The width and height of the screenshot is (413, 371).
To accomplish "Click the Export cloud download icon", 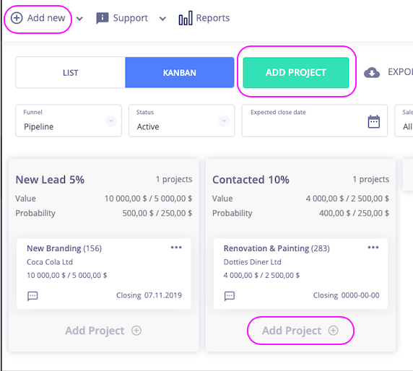I will coord(372,72).
